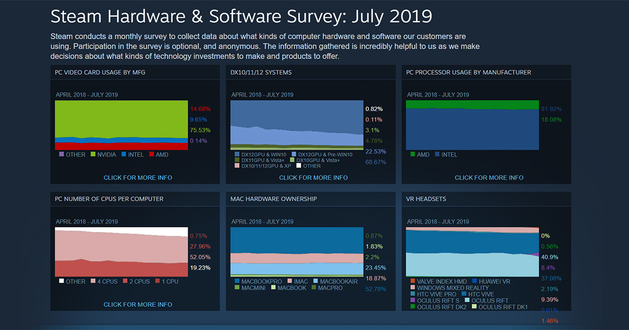The height and width of the screenshot is (330, 629).
Task: Click the 9.39% value in VR headsets panel
Action: [550, 299]
